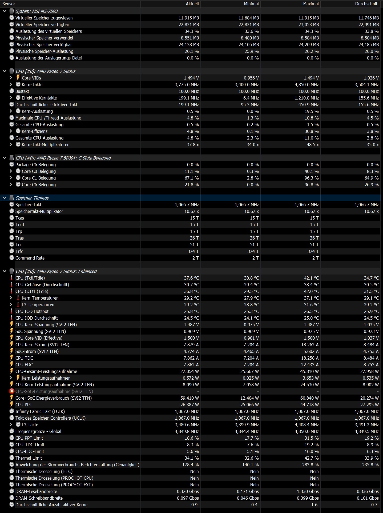Expand the Kern-Temperaturen row

(x=11, y=298)
